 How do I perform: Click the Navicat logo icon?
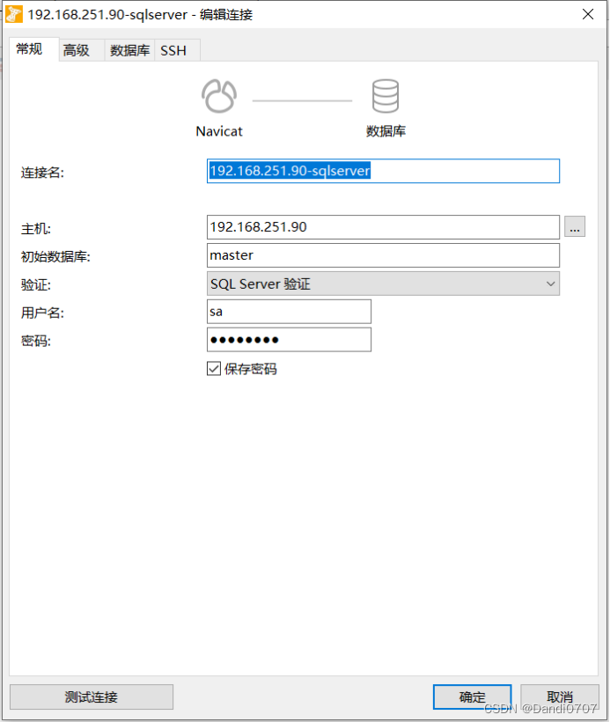click(x=219, y=96)
